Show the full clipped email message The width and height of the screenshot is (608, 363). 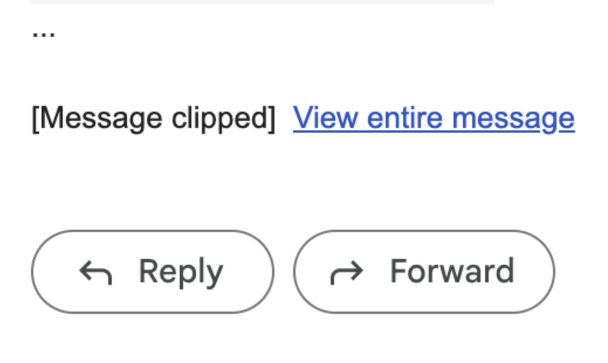coord(434,118)
